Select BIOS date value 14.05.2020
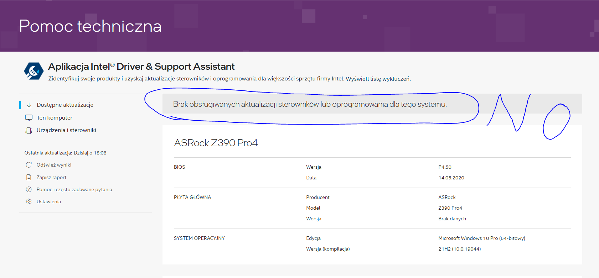 tap(451, 178)
